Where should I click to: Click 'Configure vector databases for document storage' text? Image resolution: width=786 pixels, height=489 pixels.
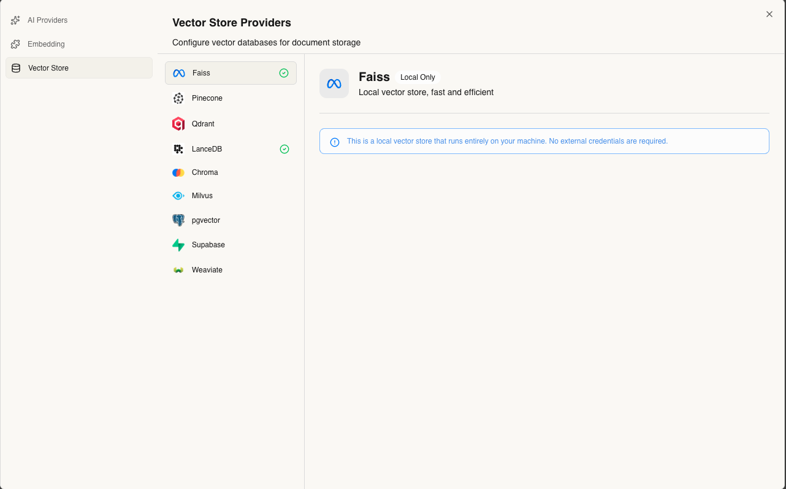(266, 43)
